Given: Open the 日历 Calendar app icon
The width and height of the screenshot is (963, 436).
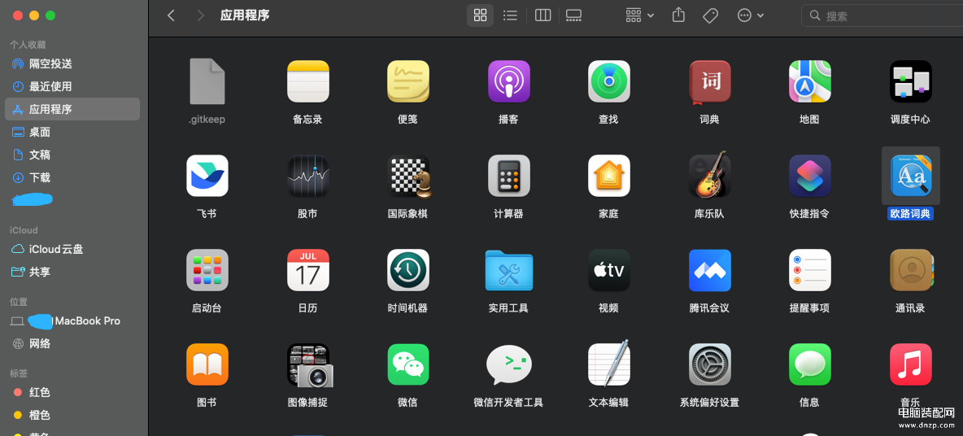Looking at the screenshot, I should [x=307, y=270].
